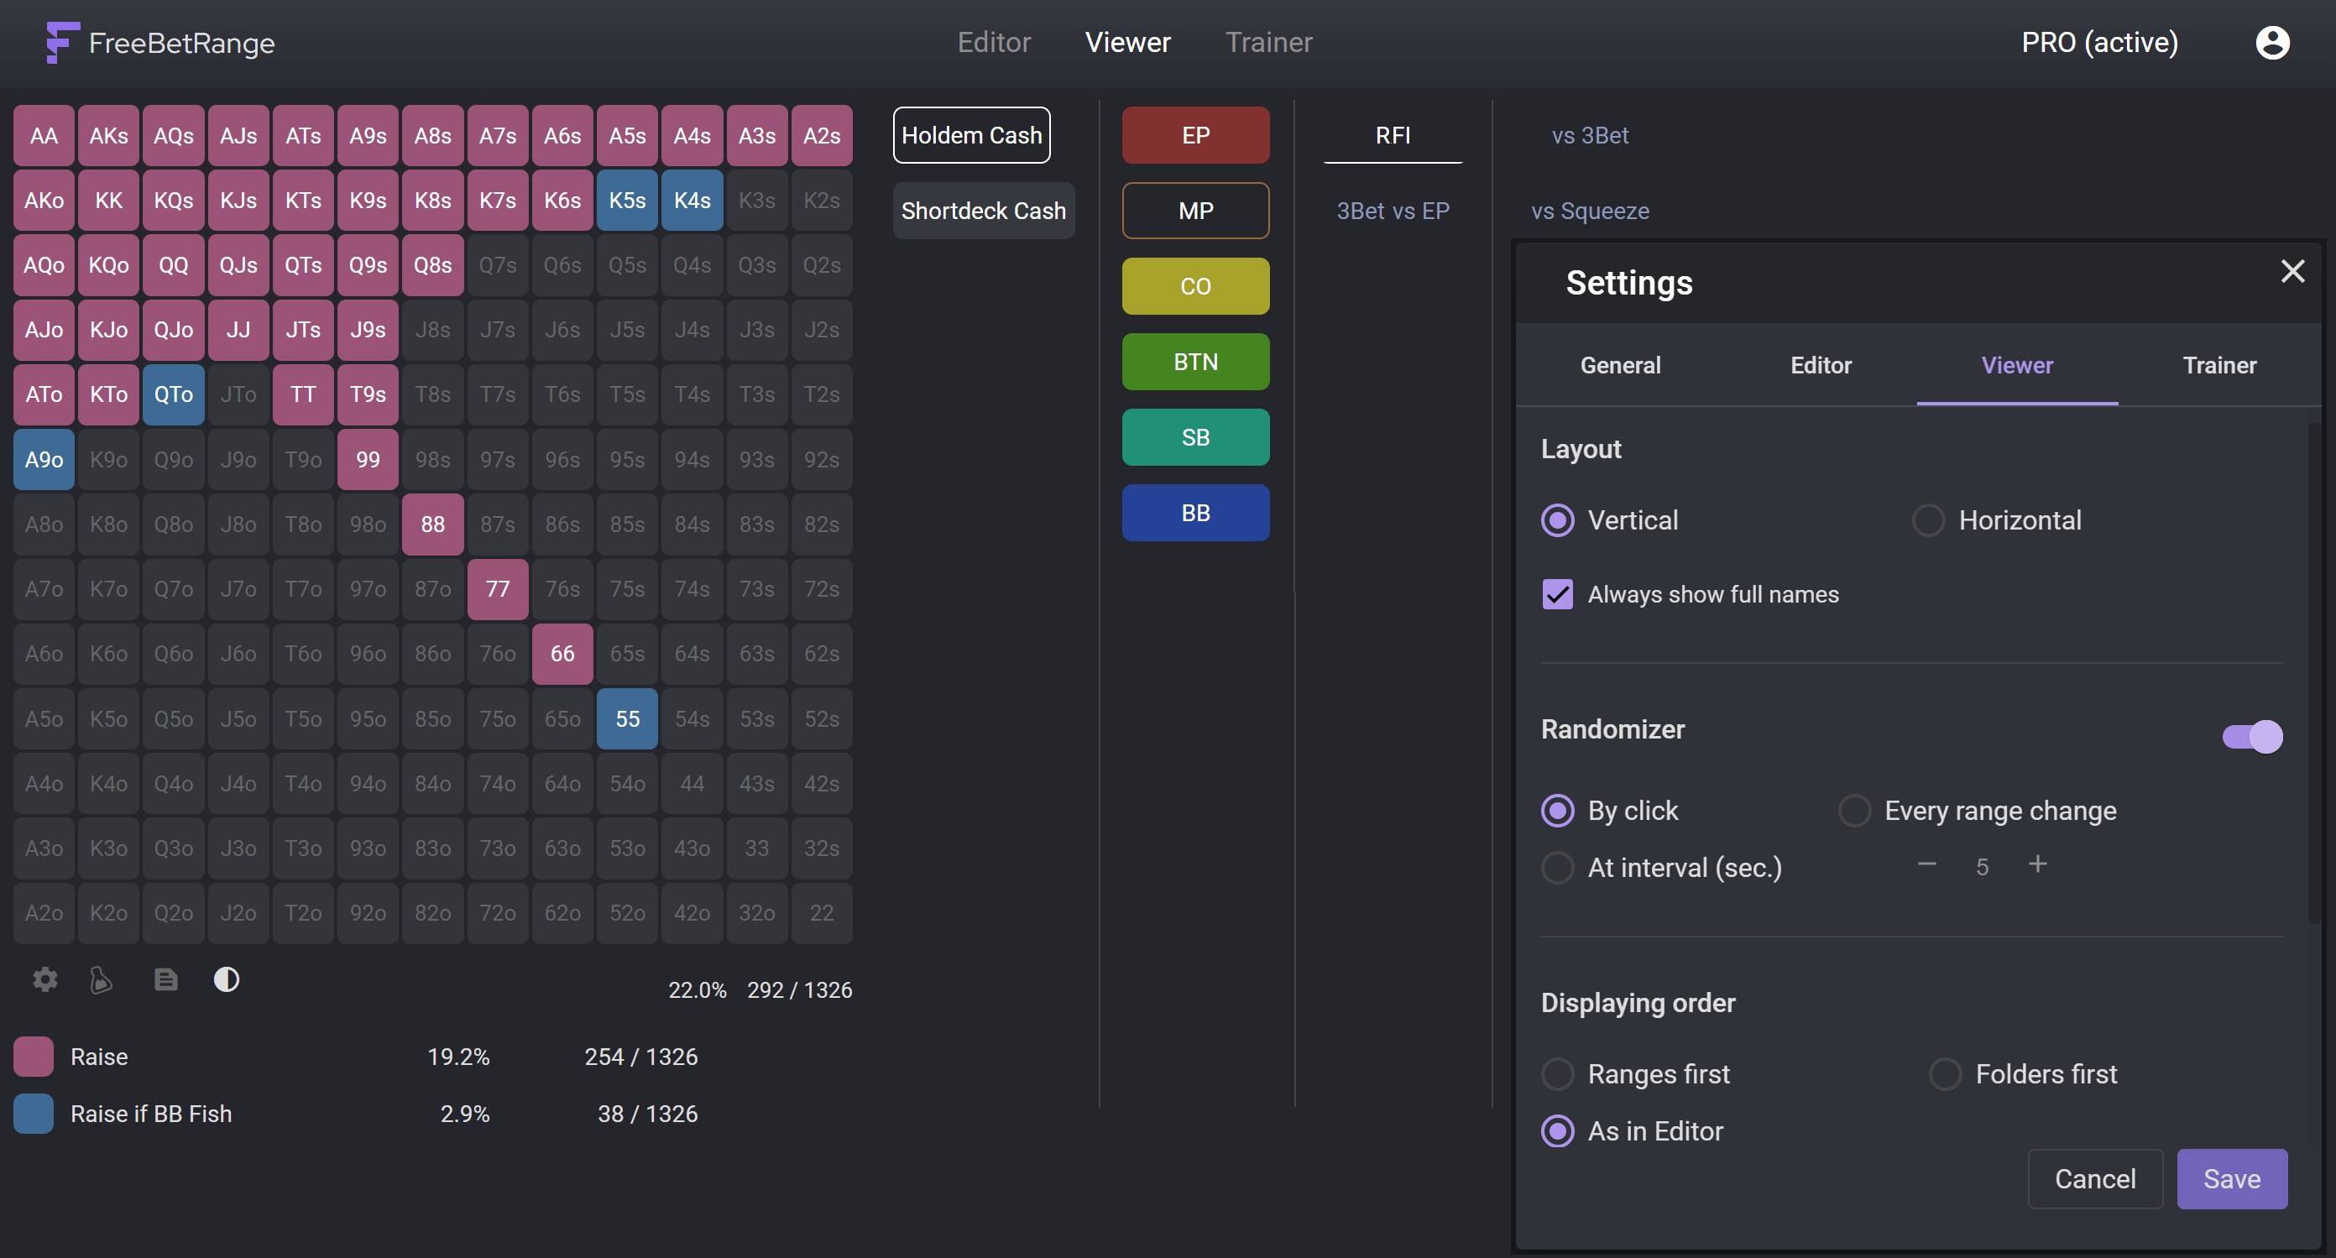The width and height of the screenshot is (2336, 1258).
Task: Click the SB position button icon
Action: click(x=1196, y=437)
